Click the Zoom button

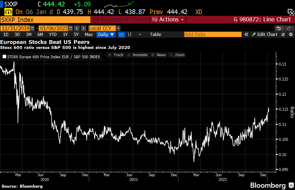click(177, 55)
